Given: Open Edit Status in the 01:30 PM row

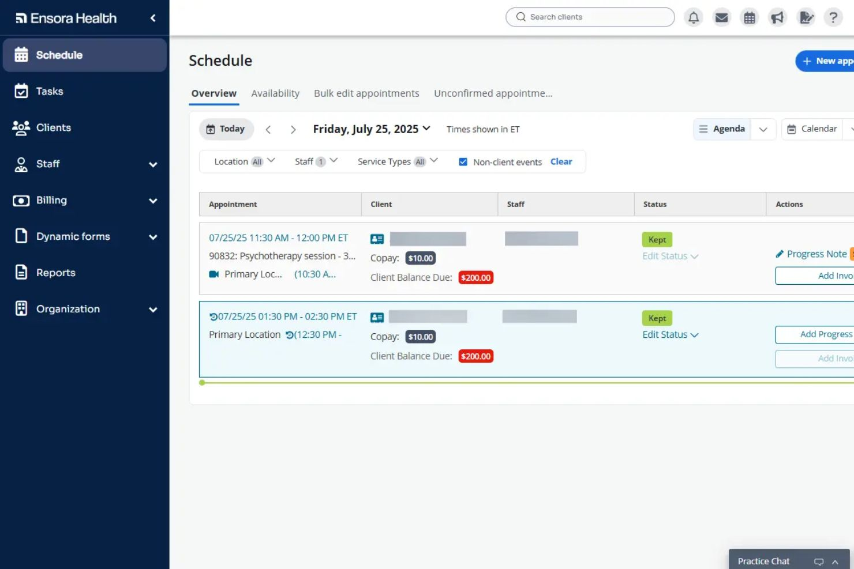Looking at the screenshot, I should (670, 334).
